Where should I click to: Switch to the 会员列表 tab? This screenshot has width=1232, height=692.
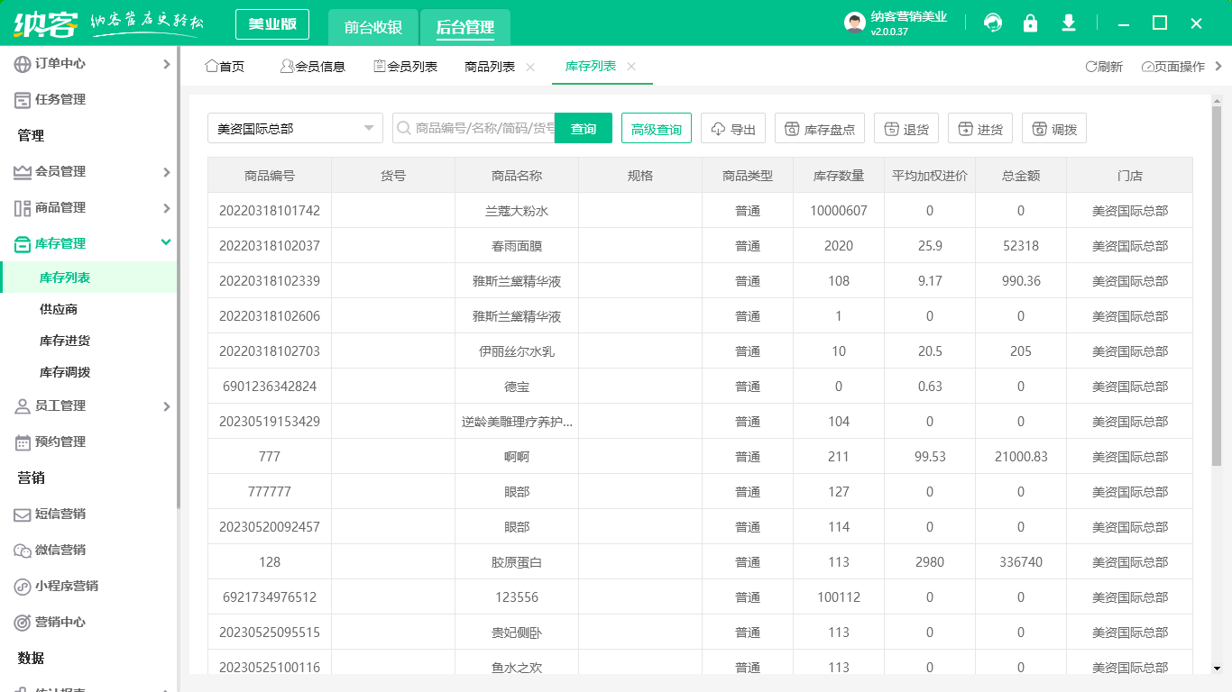[x=405, y=67]
